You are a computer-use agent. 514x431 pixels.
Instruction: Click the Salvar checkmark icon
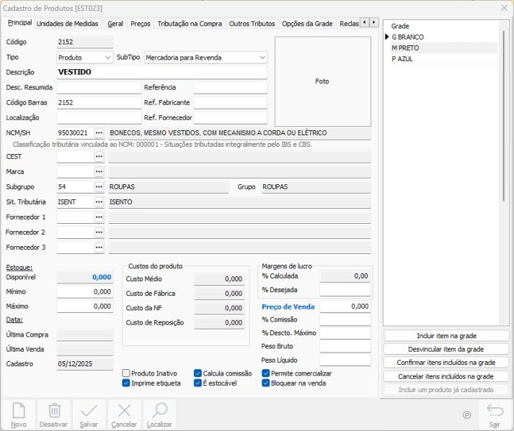[x=89, y=411]
